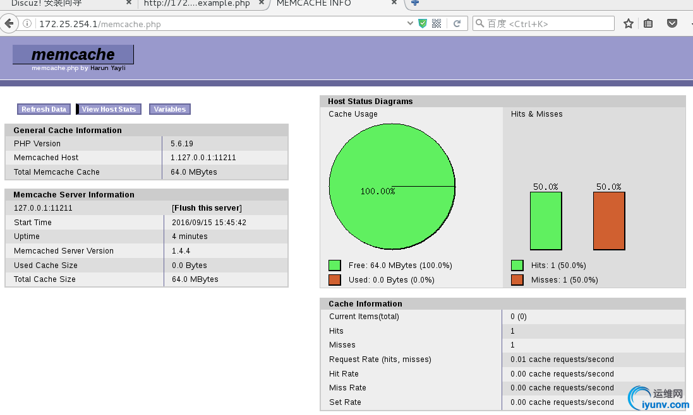Click the green cache usage pie chart
The width and height of the screenshot is (693, 415).
coord(392,187)
